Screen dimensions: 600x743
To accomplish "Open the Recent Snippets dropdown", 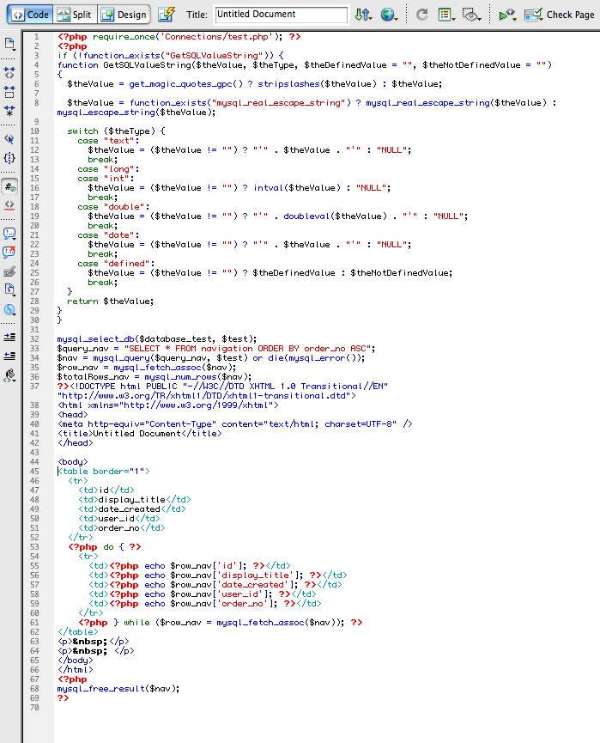I will click(9, 290).
